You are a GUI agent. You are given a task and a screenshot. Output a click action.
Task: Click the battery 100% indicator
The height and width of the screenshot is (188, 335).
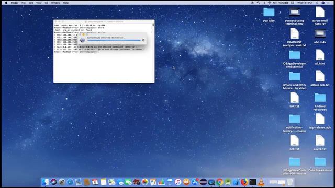283,3
